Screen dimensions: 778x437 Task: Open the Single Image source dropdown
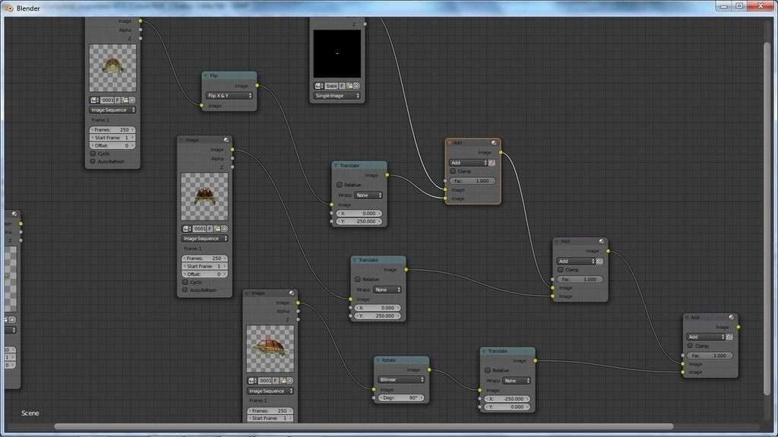coord(338,96)
